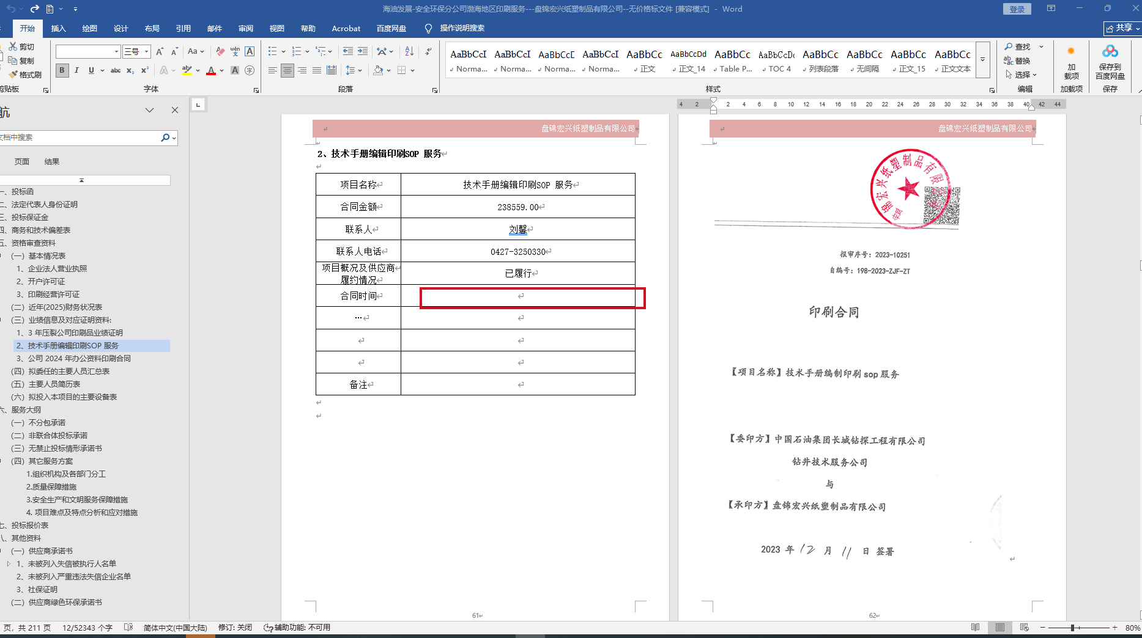Toggle Print Layout view in status bar
Screen dimensions: 1142x638
(x=1000, y=628)
